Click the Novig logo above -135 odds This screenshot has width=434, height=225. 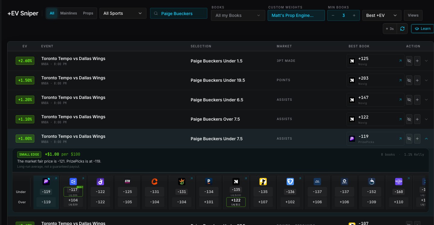pos(236,181)
